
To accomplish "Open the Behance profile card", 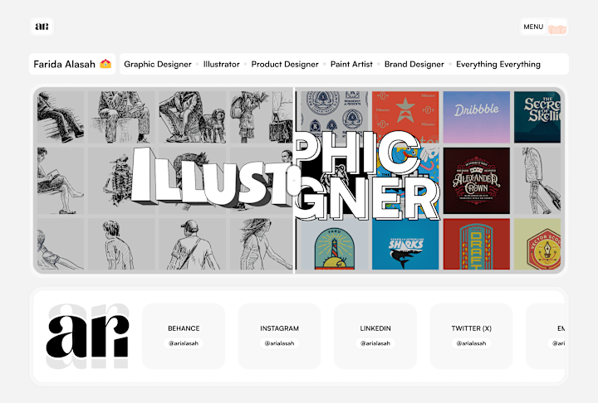I will [184, 336].
